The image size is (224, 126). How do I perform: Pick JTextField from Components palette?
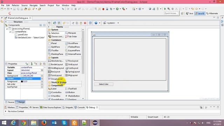71,89
